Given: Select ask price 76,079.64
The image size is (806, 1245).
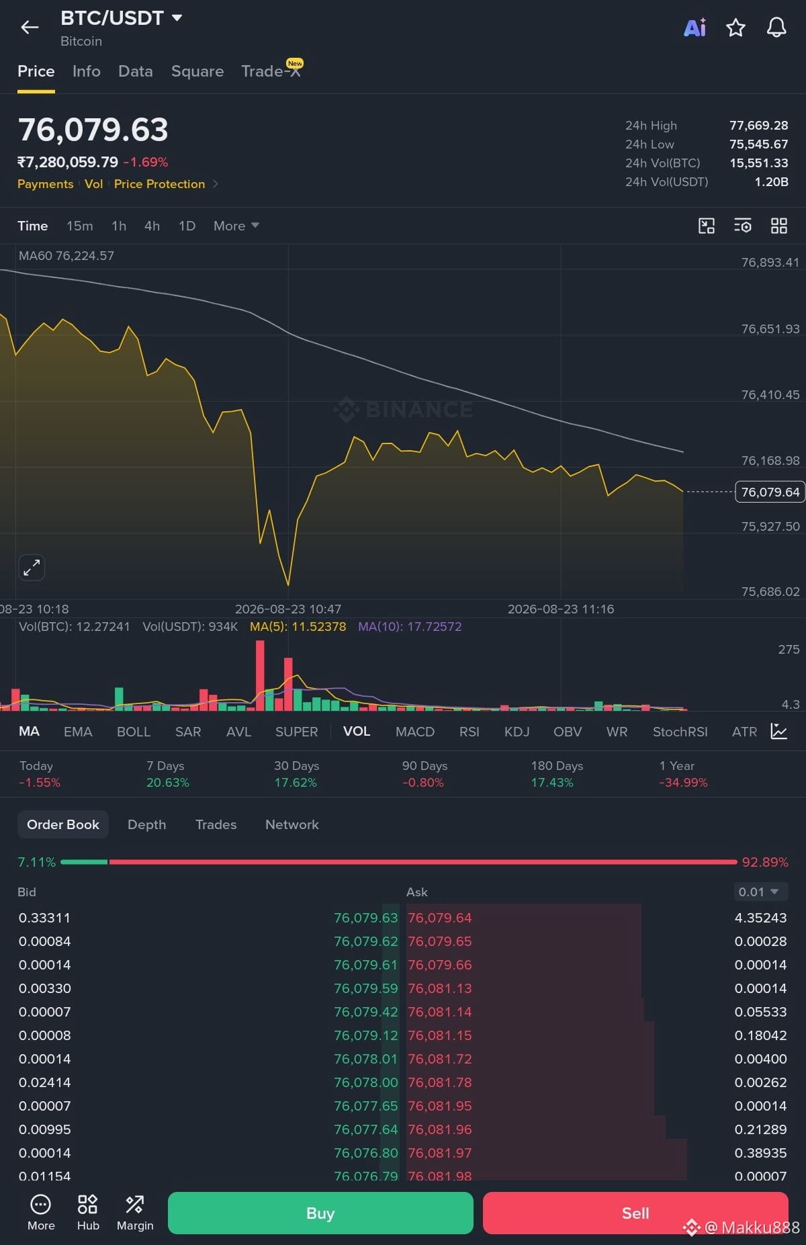Looking at the screenshot, I should [x=440, y=918].
